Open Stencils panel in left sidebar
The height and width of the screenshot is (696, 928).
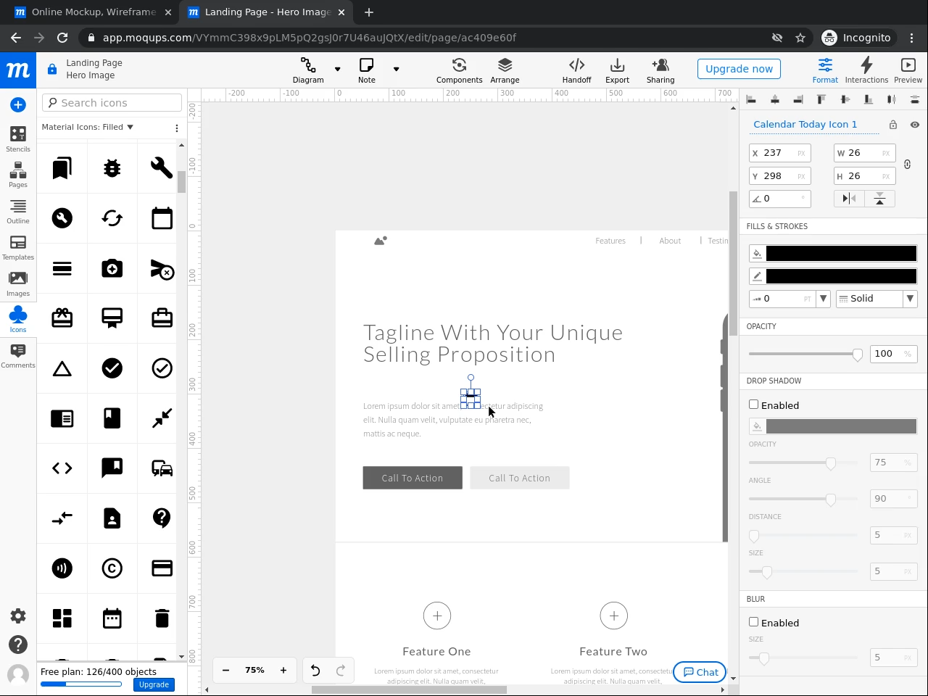(18, 138)
